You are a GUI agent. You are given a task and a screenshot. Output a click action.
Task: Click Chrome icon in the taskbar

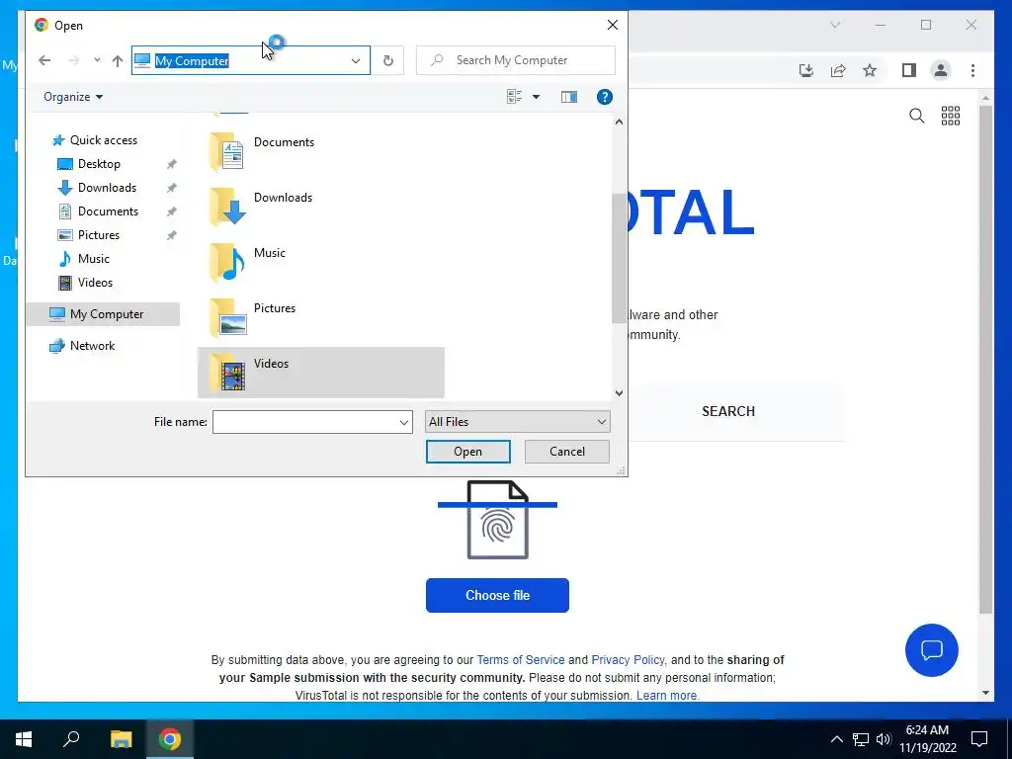(170, 739)
